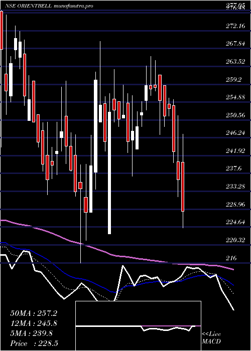Select the 254.88 price axis label

(x=235, y=98)
